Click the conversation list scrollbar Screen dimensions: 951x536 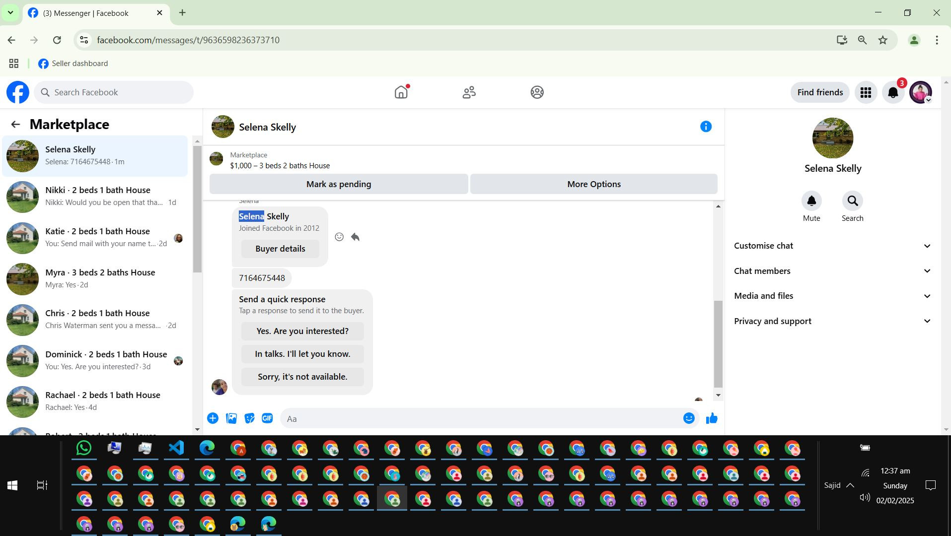tap(197, 208)
